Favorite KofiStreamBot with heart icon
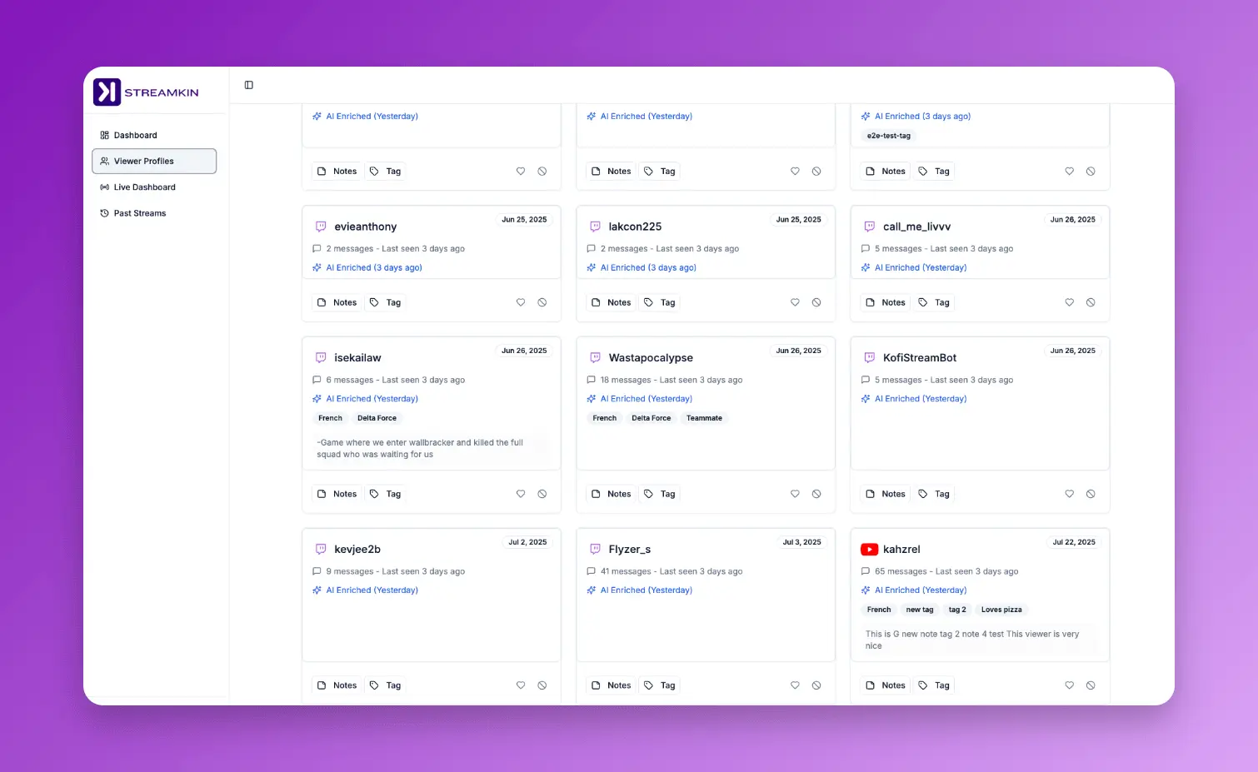Screen dimensions: 1258x772 pos(1069,494)
